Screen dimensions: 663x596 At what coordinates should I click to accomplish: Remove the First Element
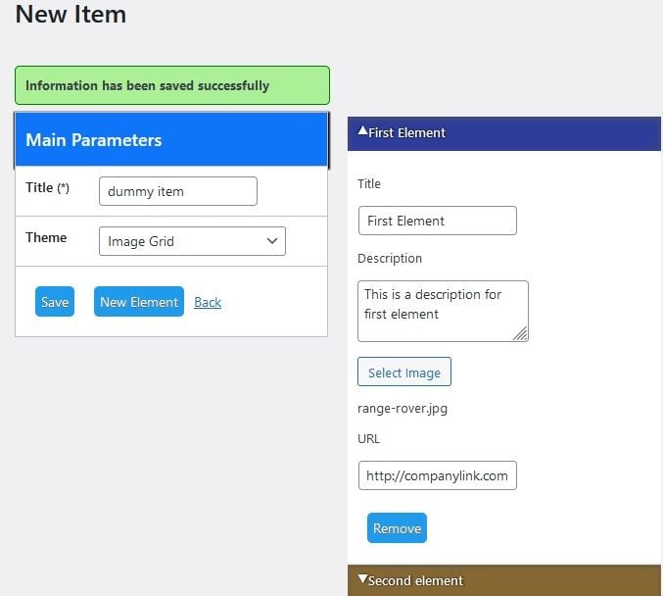397,528
